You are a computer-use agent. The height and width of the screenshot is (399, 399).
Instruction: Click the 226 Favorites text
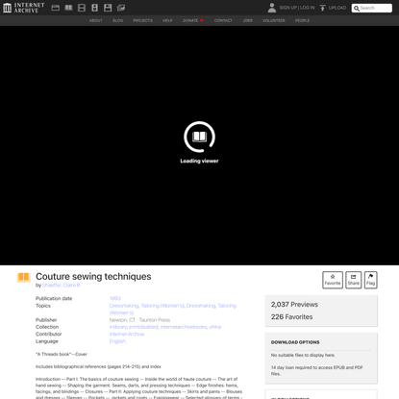[x=291, y=317]
